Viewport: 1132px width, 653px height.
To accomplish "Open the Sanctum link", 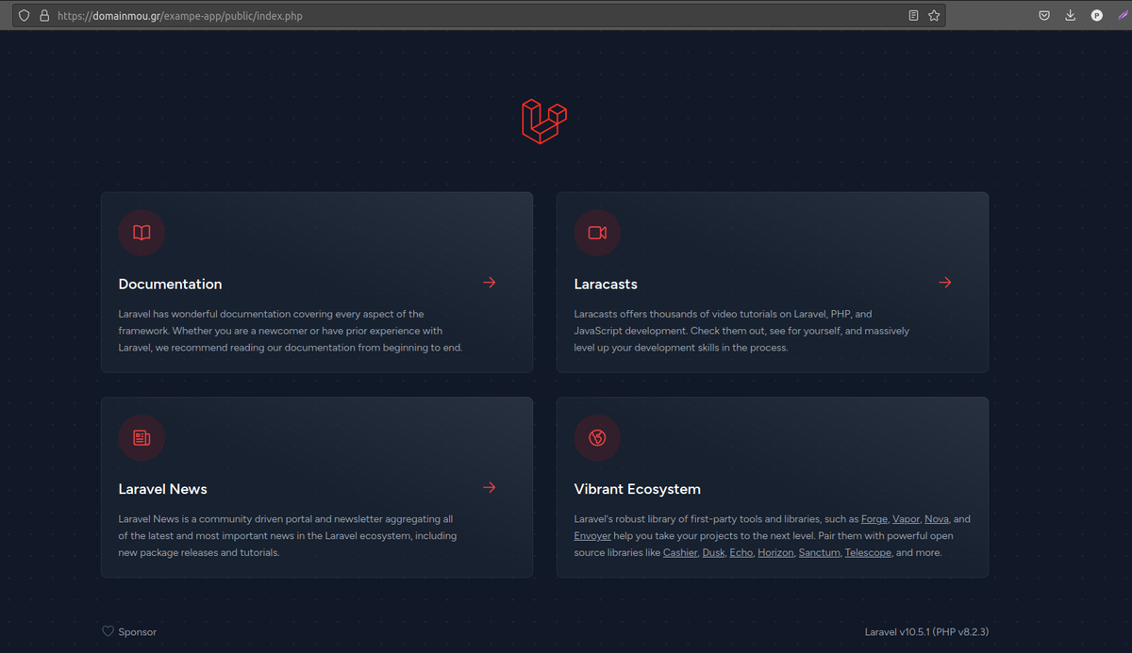I will point(820,553).
